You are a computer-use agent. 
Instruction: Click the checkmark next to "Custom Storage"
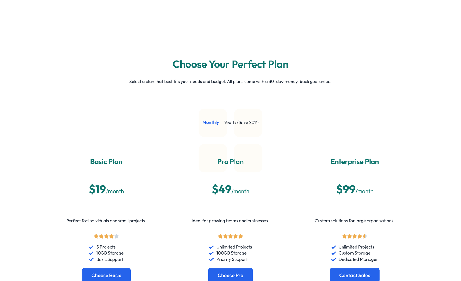[x=333, y=253]
